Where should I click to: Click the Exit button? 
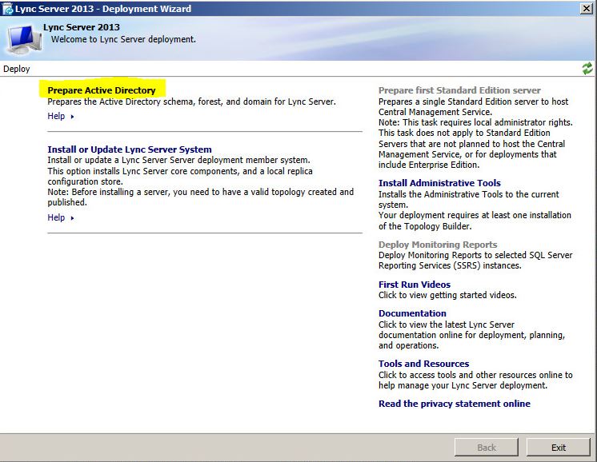click(558, 447)
